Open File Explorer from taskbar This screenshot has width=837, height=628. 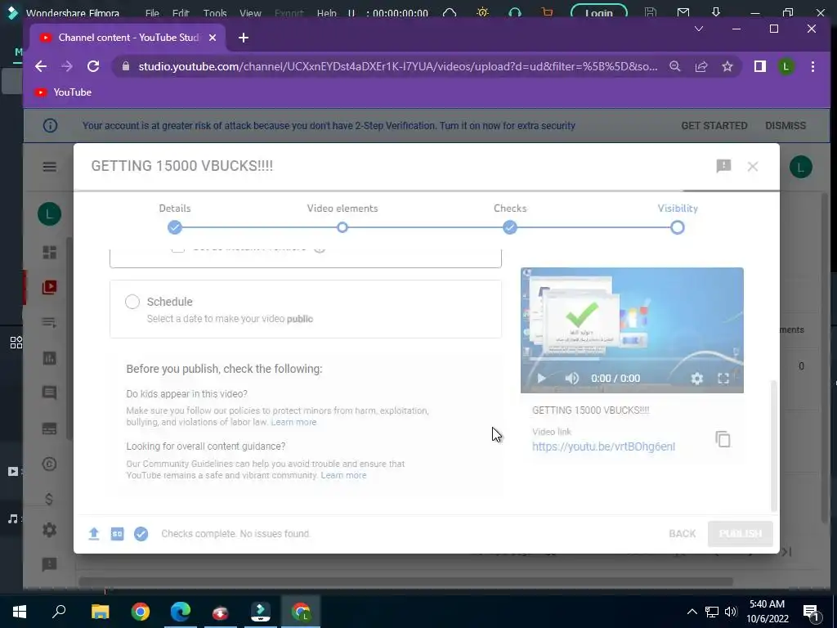tap(100, 612)
